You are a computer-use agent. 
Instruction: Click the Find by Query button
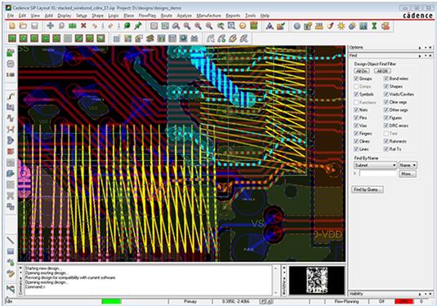(367, 189)
